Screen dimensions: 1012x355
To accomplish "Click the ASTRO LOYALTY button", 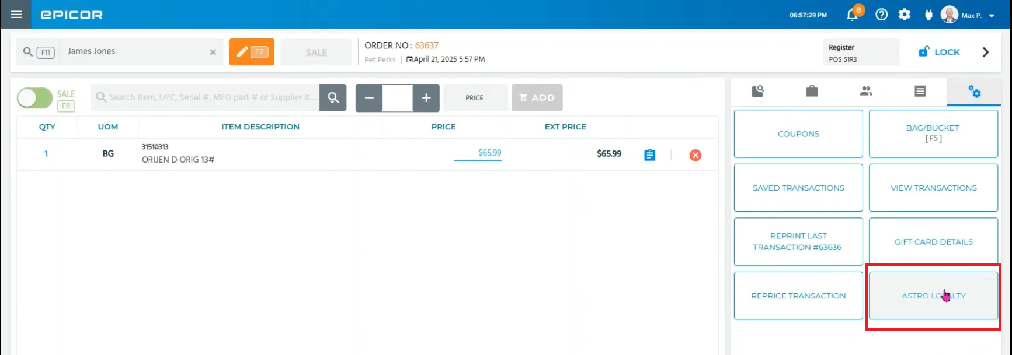I will pyautogui.click(x=933, y=296).
